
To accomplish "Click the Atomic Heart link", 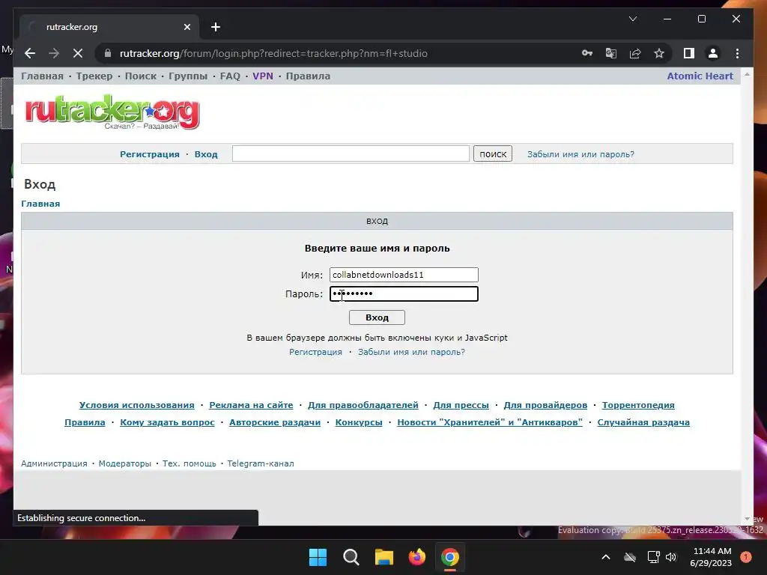I will (700, 76).
